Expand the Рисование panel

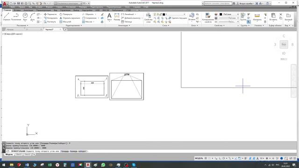22,25
